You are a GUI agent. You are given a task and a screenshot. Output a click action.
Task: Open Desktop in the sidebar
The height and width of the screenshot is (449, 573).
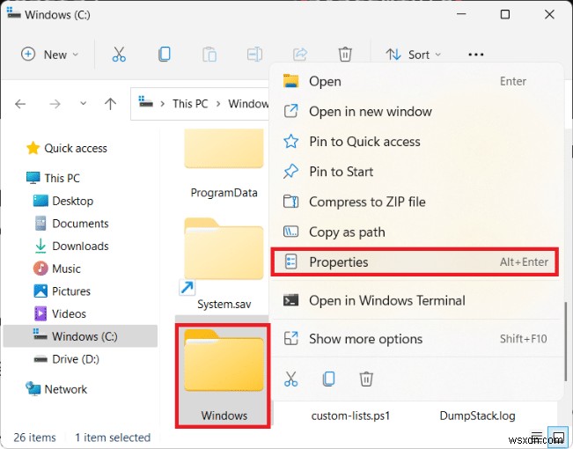tap(63, 201)
